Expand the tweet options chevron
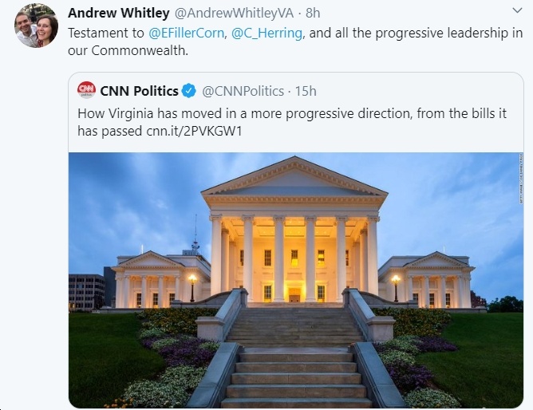Screen dimensions: 533x410 (x=517, y=10)
